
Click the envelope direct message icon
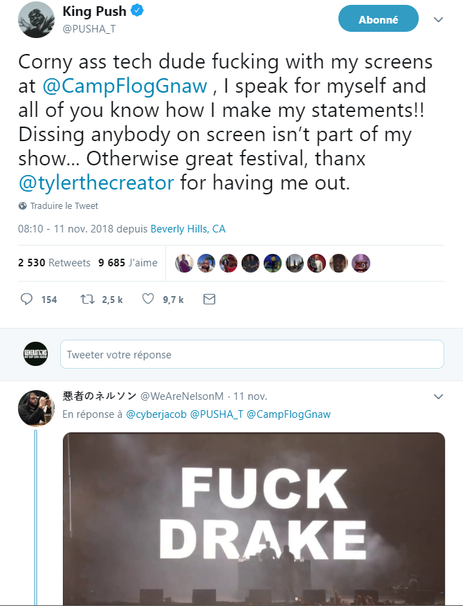[209, 300]
